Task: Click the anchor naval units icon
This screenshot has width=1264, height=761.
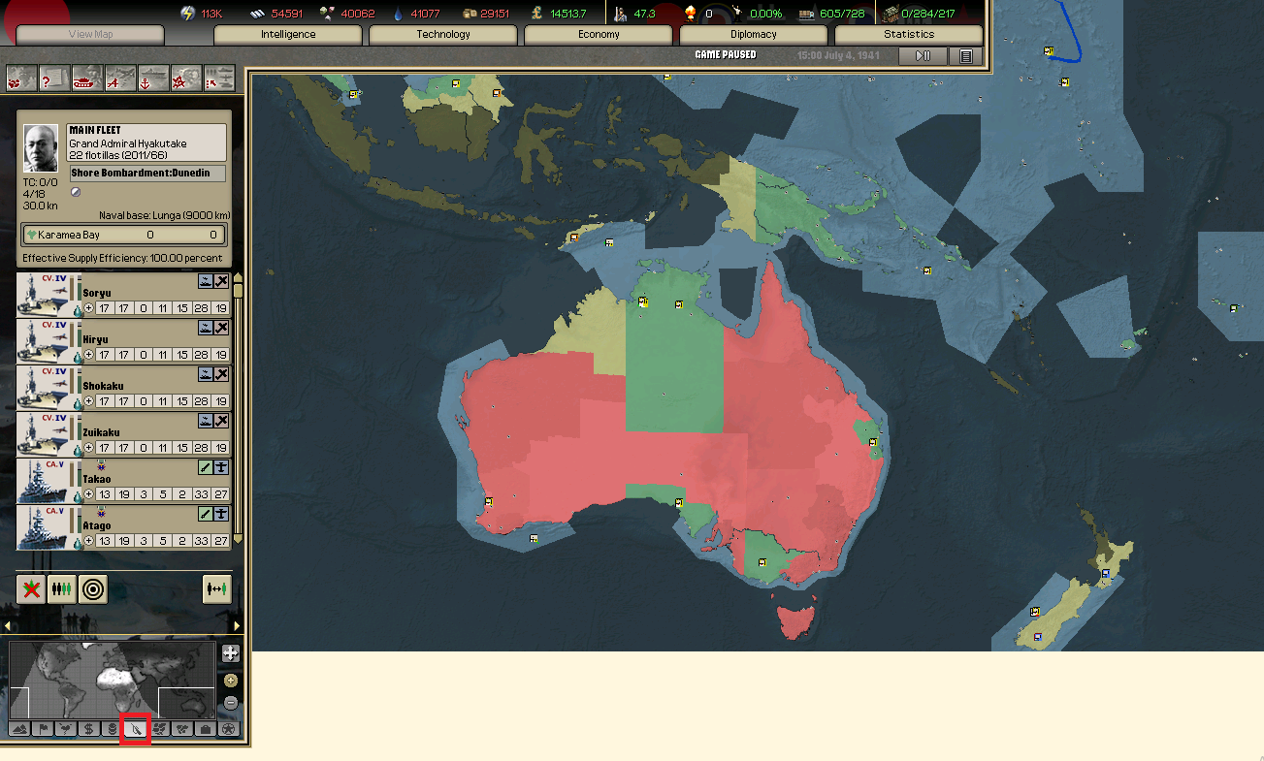Action: coord(153,78)
